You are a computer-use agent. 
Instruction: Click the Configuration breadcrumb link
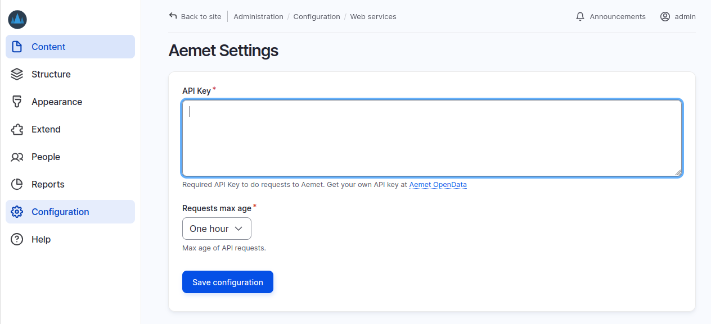[x=317, y=16]
